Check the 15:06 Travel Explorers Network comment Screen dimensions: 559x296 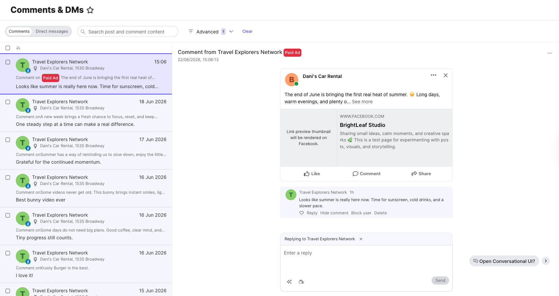click(8, 62)
